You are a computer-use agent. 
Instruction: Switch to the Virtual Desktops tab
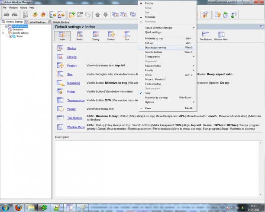click(36, 22)
